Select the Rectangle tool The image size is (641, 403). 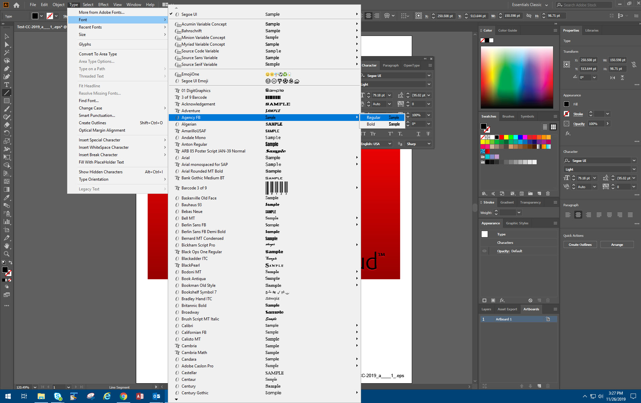6,101
